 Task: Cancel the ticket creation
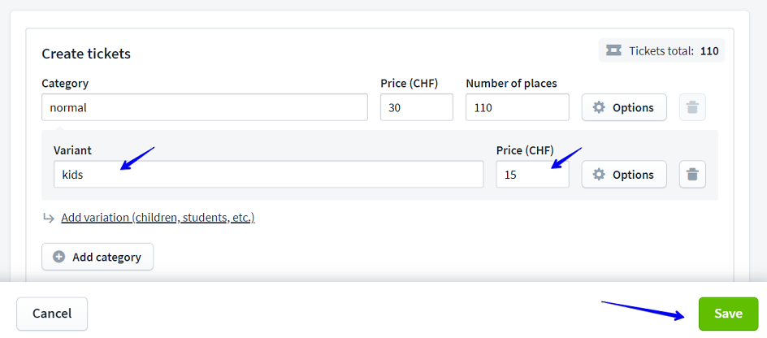click(52, 314)
